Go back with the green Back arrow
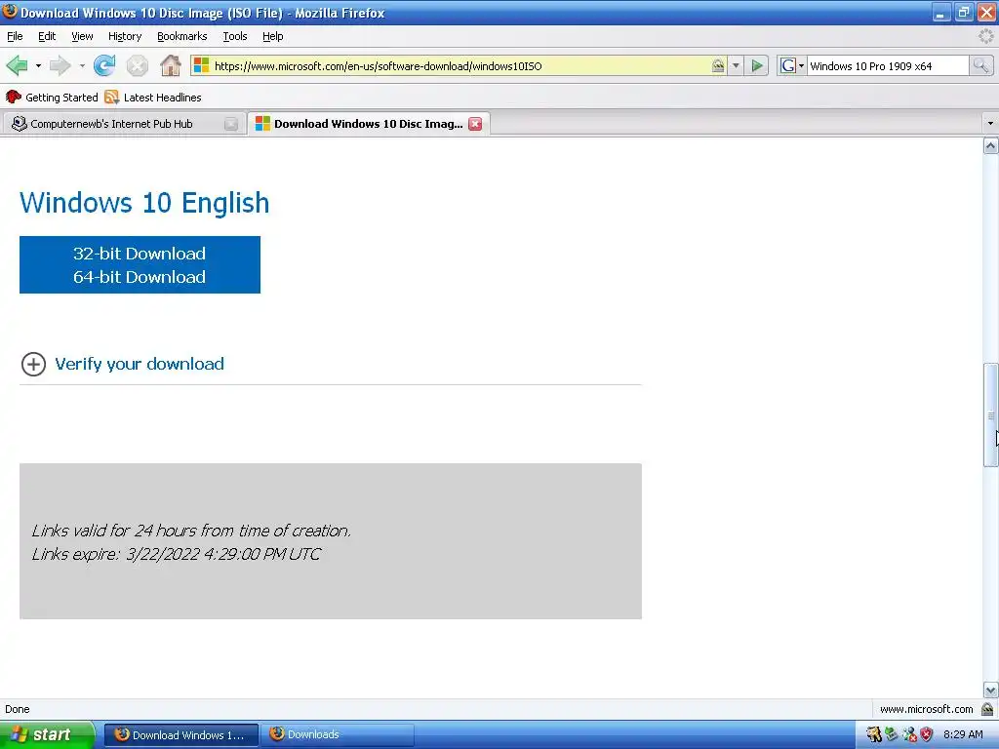This screenshot has height=749, width=999. pyautogui.click(x=18, y=65)
